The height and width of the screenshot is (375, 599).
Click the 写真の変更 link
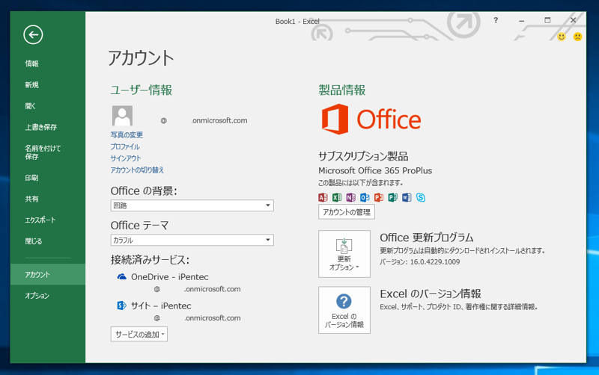pyautogui.click(x=127, y=135)
